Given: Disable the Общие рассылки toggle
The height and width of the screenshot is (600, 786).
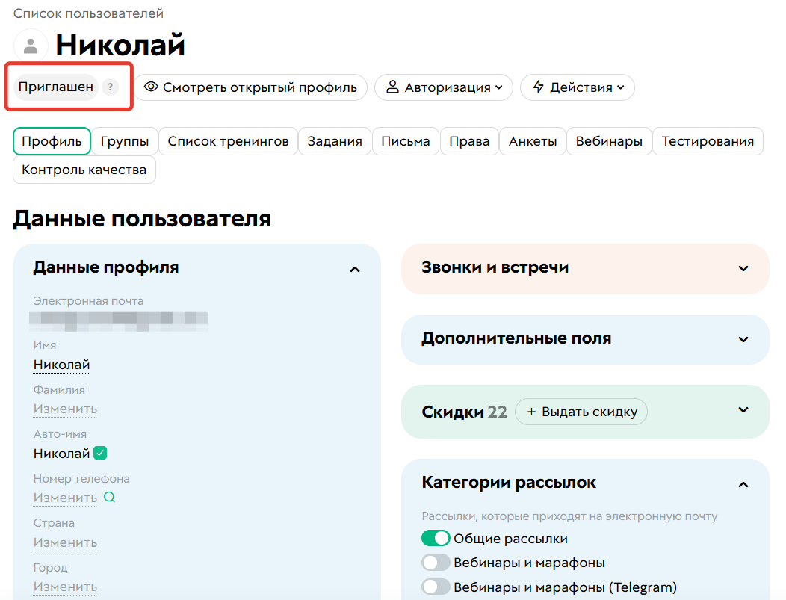Looking at the screenshot, I should (436, 537).
